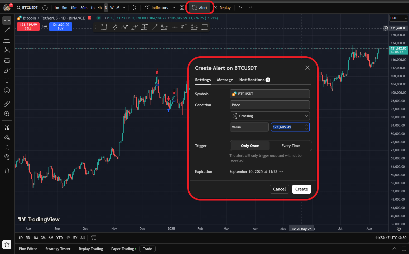Viewport: 409px width, 254px height.
Task: Select trend line in floating favorites toolbar
Action: 155,27
